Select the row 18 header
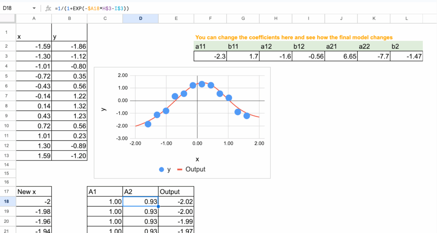437x233 pixels. click(x=8, y=201)
